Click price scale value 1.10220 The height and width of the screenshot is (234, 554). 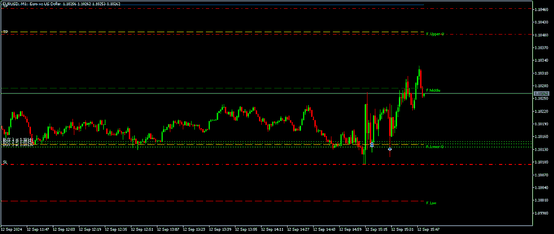pyautogui.click(x=541, y=111)
